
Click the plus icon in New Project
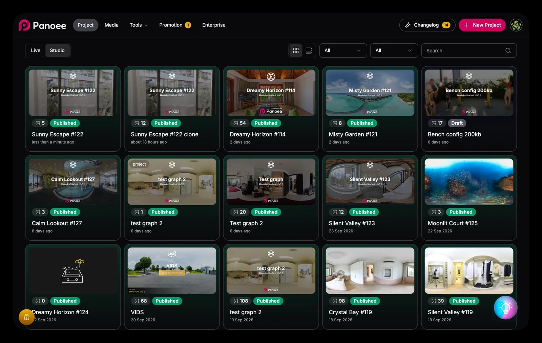466,25
